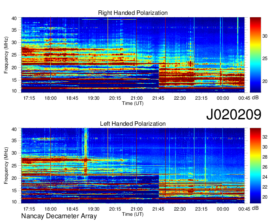Click the 32 value on bottom colorbar
The width and height of the screenshot is (272, 221).
tap(265, 137)
